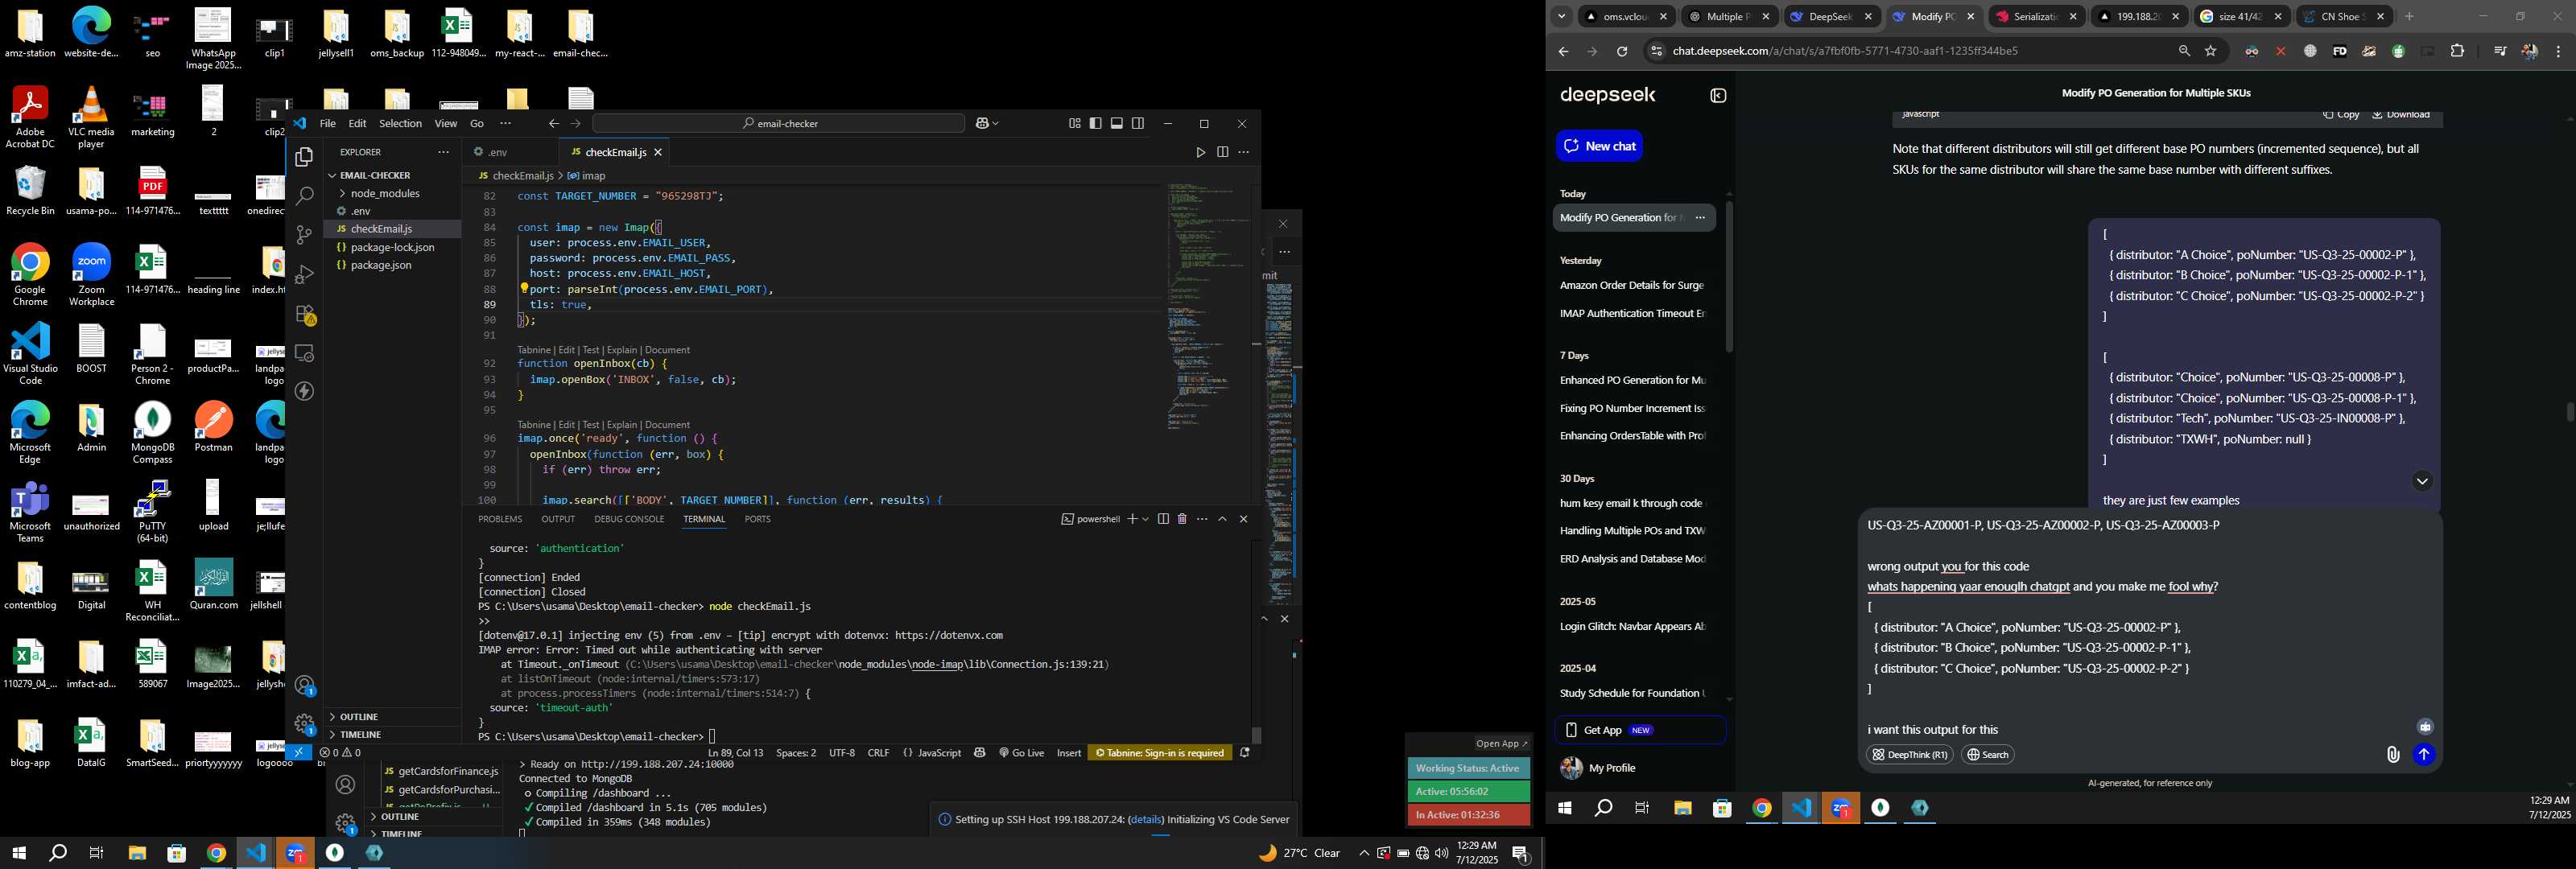Image resolution: width=2576 pixels, height=869 pixels.
Task: Open options menu for Modify PO Generation chat
Action: (x=1700, y=218)
